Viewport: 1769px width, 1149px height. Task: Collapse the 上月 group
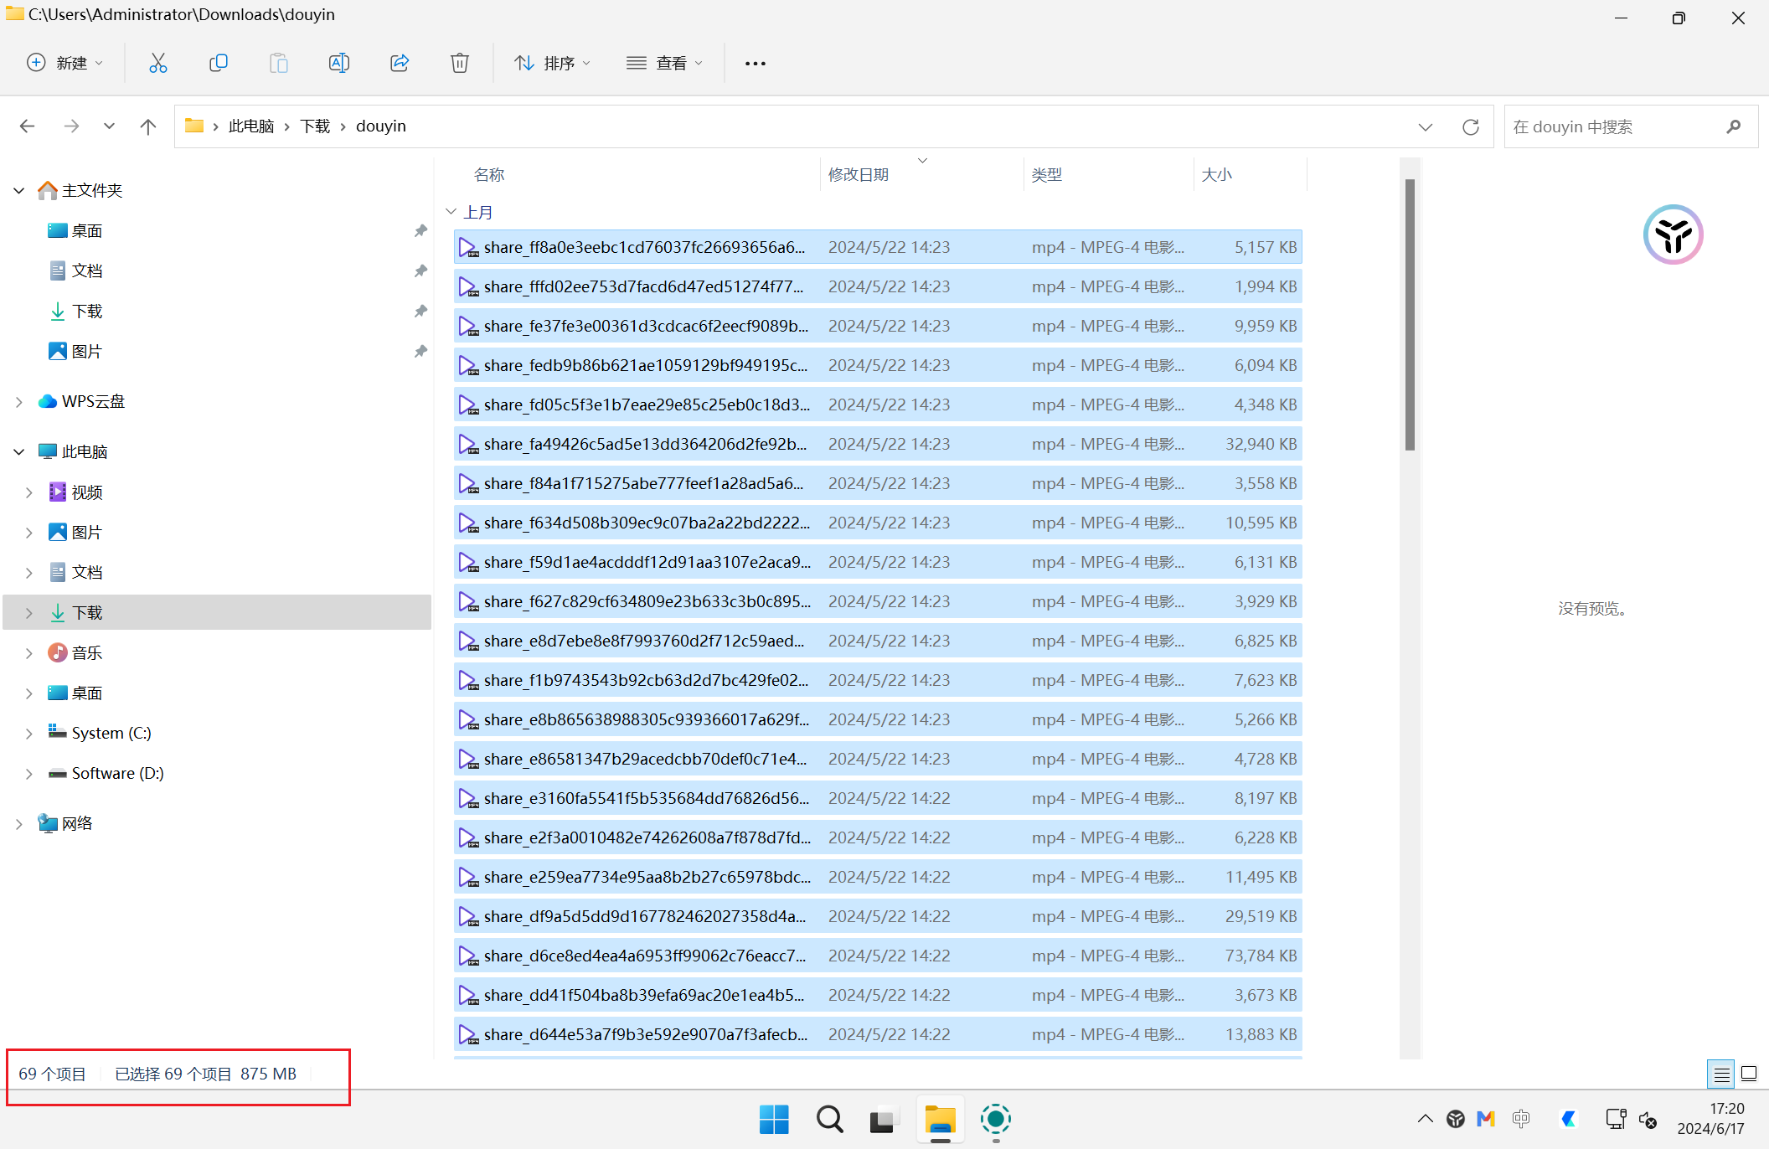(451, 212)
